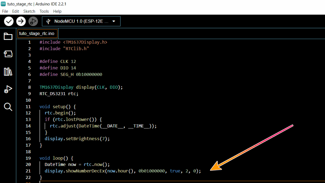Click the USB icon in board selector
Image resolution: width=325 pixels, height=183 pixels.
48,21
